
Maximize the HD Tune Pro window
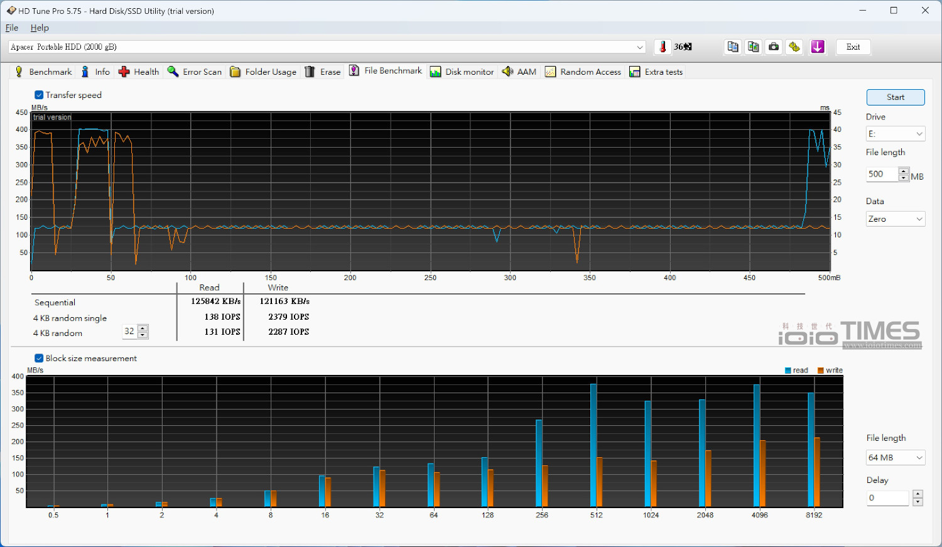click(x=894, y=11)
